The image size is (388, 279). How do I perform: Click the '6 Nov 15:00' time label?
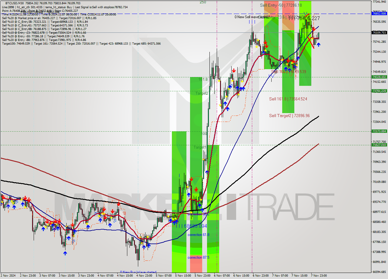[x=241, y=276]
